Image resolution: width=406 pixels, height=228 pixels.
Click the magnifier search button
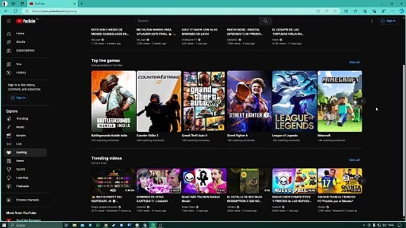(265, 21)
